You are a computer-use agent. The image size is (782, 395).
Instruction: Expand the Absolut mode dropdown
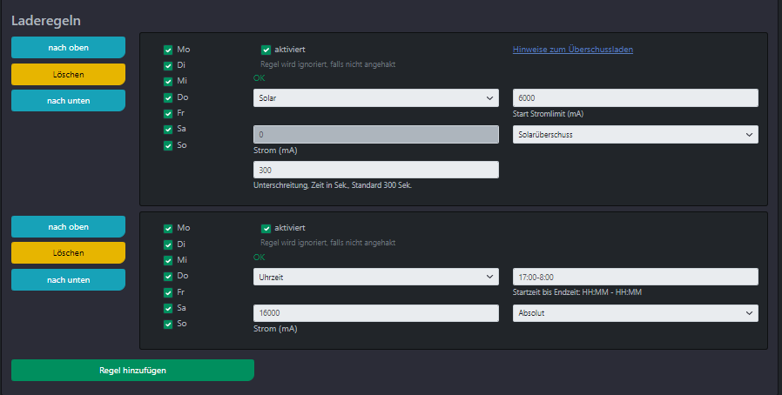click(636, 313)
